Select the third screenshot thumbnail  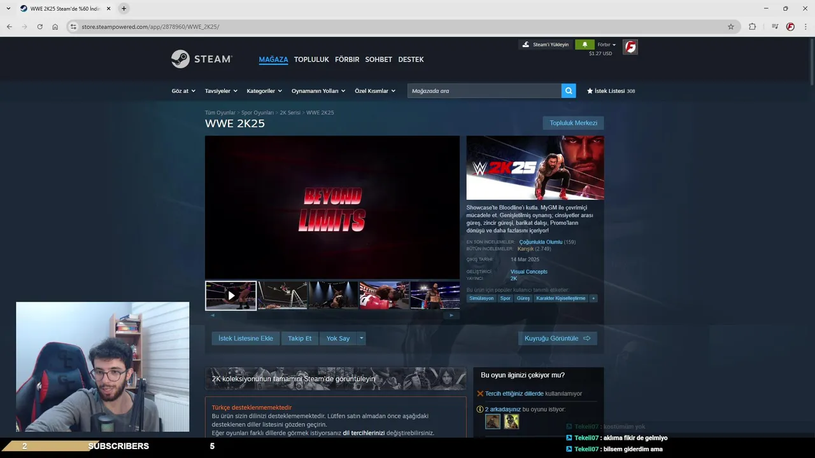[333, 295]
